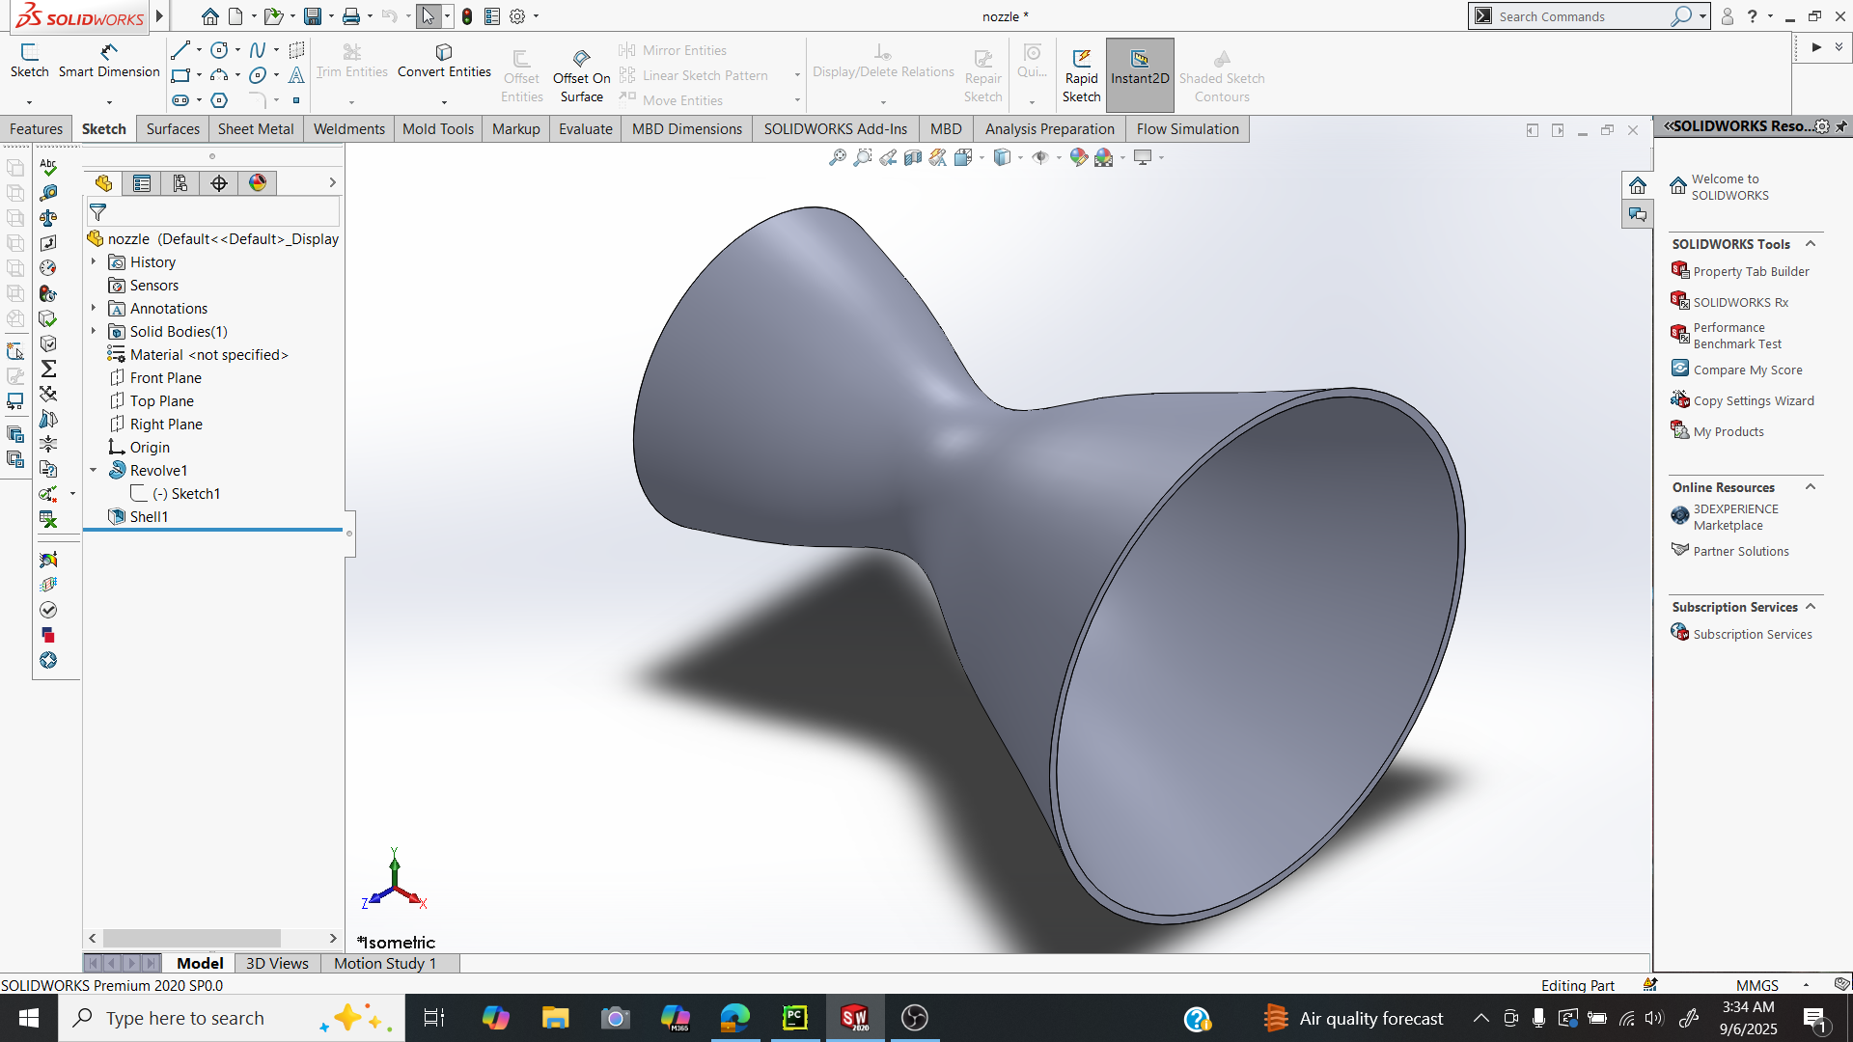This screenshot has height=1042, width=1853.
Task: Click the Zoom to Fit icon
Action: click(x=837, y=157)
